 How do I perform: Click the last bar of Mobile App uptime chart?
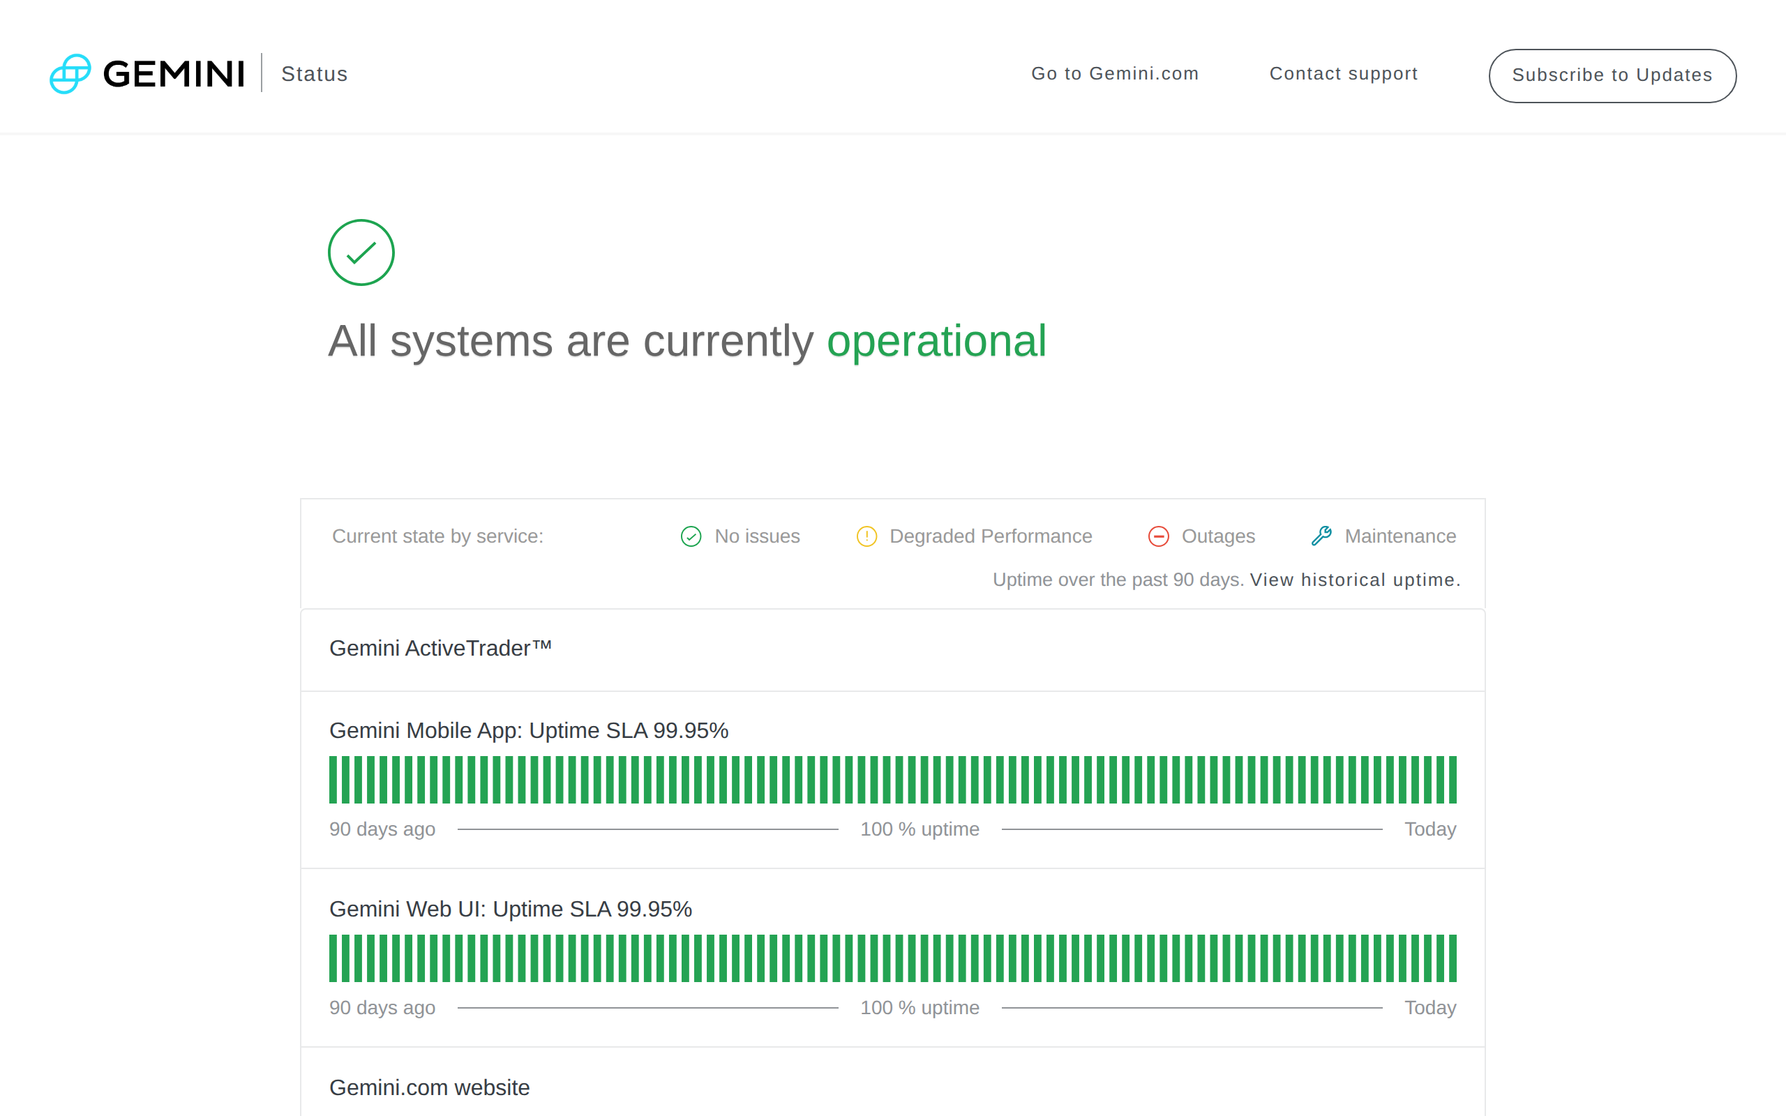click(x=1453, y=779)
